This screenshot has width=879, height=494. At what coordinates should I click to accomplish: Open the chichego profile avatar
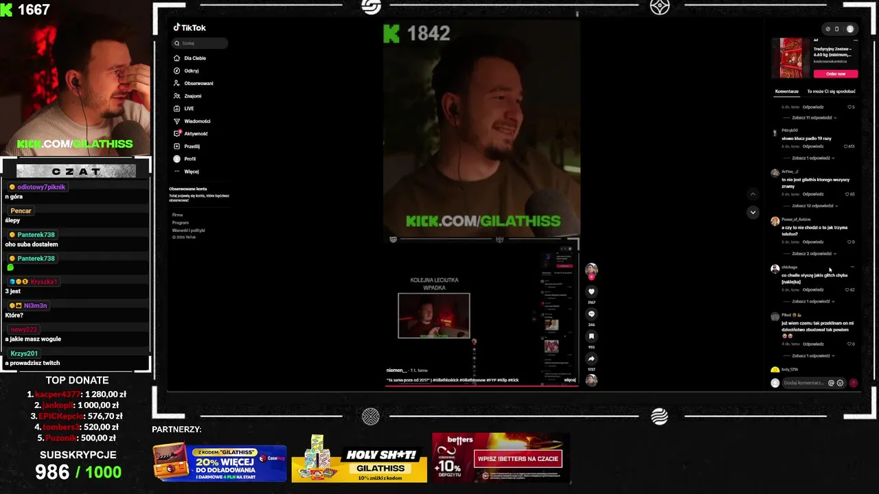pos(775,269)
